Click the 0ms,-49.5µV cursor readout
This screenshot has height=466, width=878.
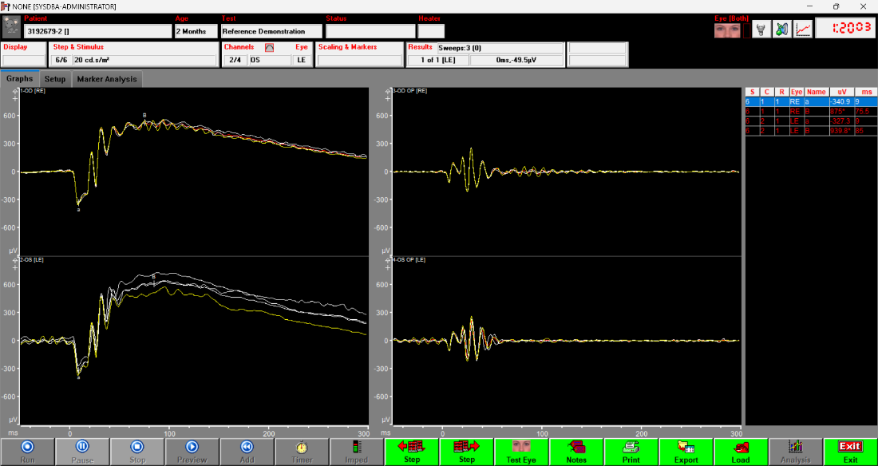click(x=516, y=61)
